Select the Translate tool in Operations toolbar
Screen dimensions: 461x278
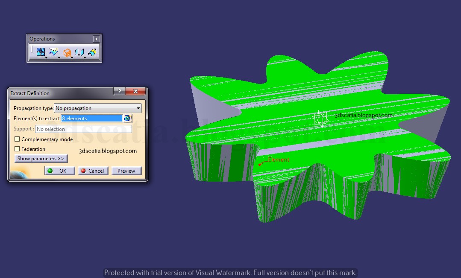coord(80,52)
